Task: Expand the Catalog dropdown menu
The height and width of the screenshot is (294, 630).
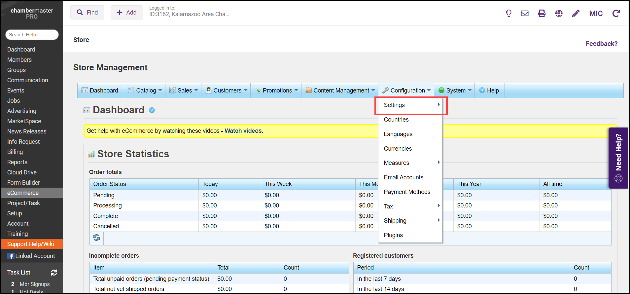Action: point(146,91)
